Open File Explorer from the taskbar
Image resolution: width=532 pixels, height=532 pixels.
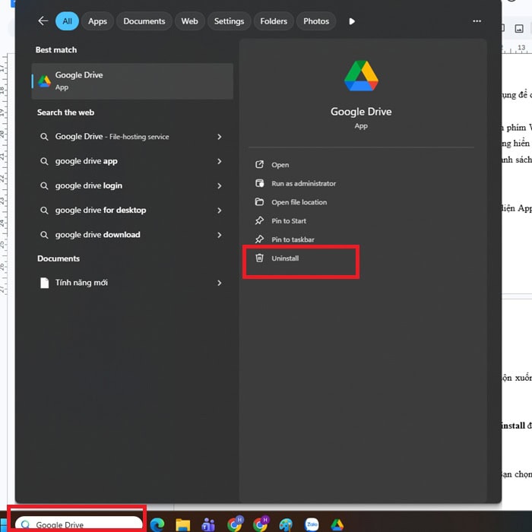click(x=182, y=524)
